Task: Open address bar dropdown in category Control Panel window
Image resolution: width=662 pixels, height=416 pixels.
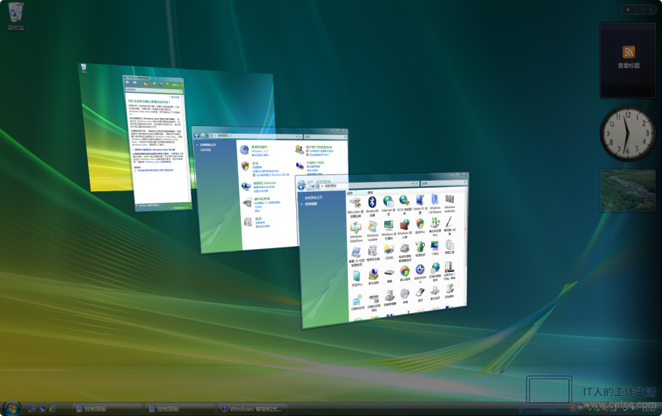Action: pos(296,137)
